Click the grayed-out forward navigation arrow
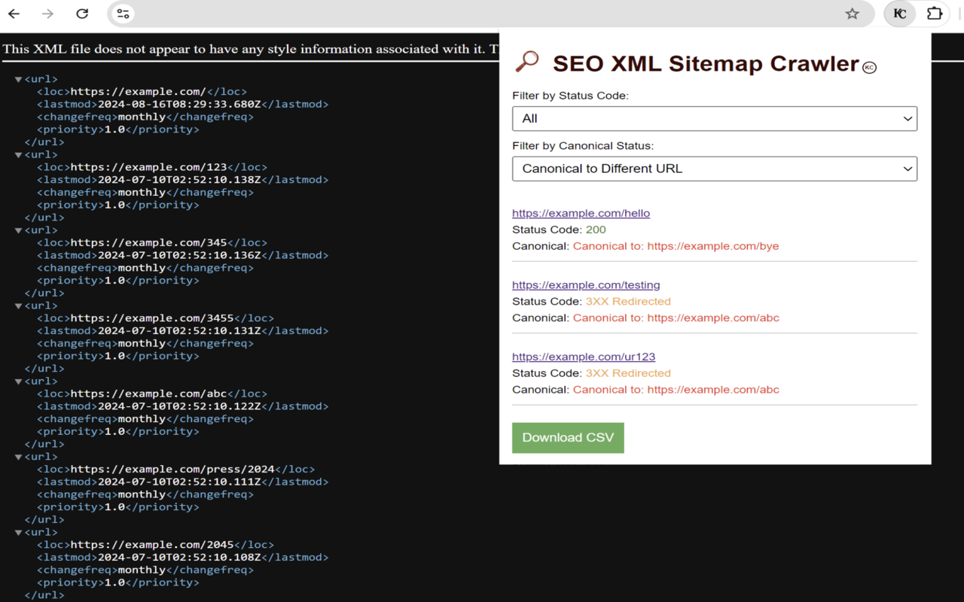This screenshot has width=964, height=602. pyautogui.click(x=47, y=14)
